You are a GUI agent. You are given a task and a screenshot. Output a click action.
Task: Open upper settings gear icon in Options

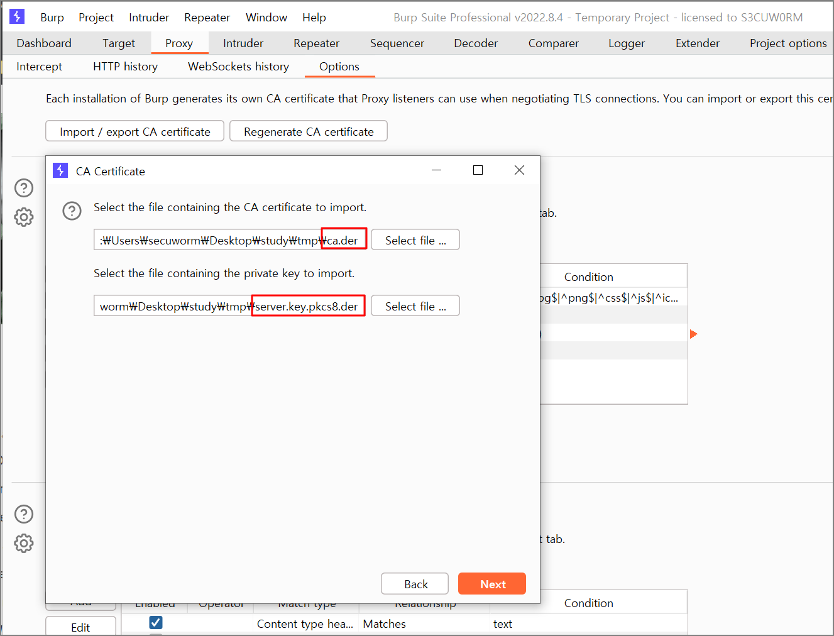pyautogui.click(x=24, y=217)
